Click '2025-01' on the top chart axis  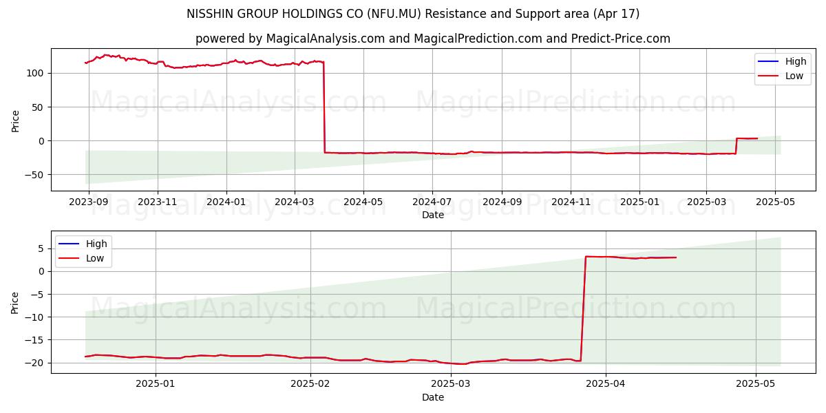pos(639,202)
